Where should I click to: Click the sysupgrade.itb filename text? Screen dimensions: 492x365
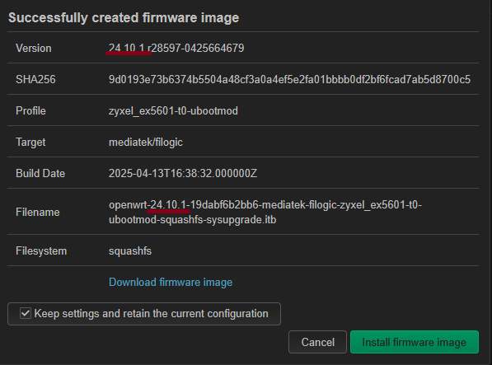pyautogui.click(x=265, y=212)
